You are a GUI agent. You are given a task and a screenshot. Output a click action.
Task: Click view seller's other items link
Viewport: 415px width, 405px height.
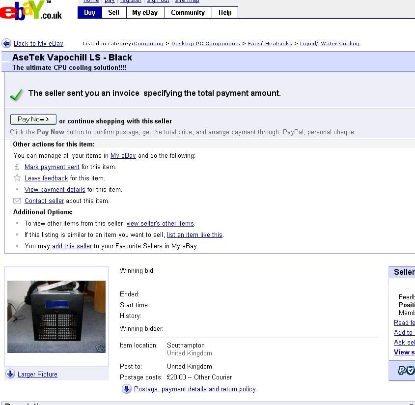pos(160,224)
